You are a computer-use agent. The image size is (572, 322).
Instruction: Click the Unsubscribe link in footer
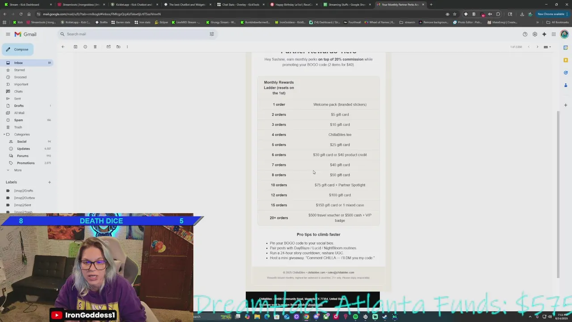(315, 305)
